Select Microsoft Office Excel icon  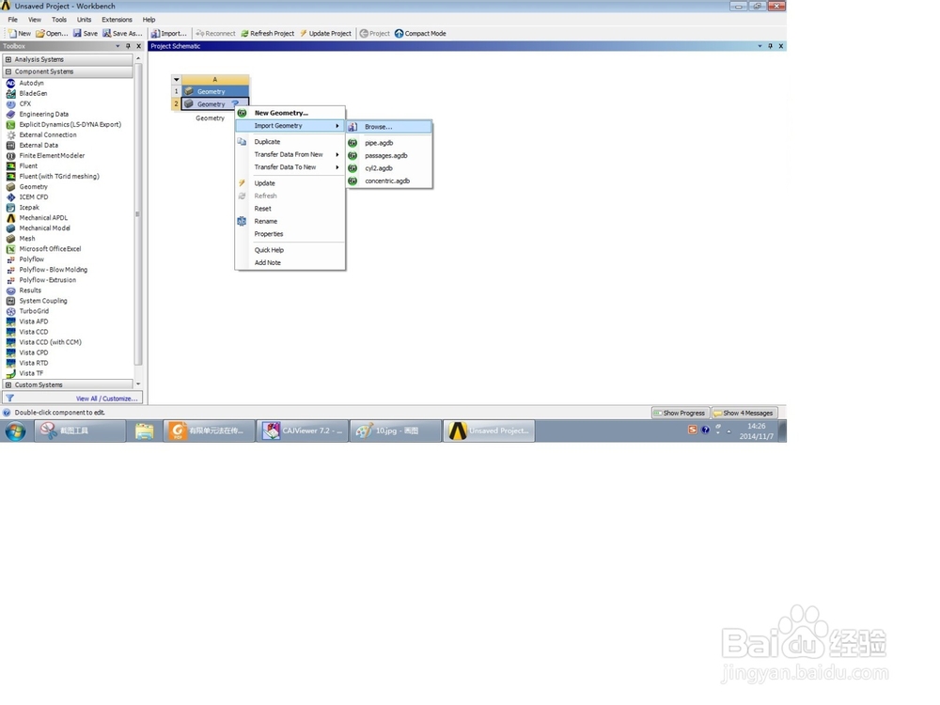coord(10,249)
